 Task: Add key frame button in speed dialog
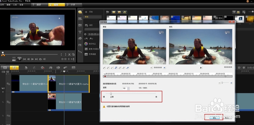point(108,68)
